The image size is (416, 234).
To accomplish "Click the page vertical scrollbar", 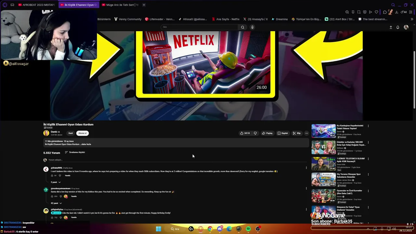I will pyautogui.click(x=414, y=80).
